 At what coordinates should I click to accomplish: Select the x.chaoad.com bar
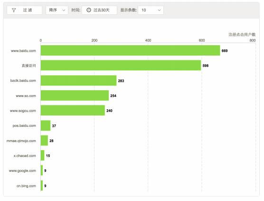42,155
